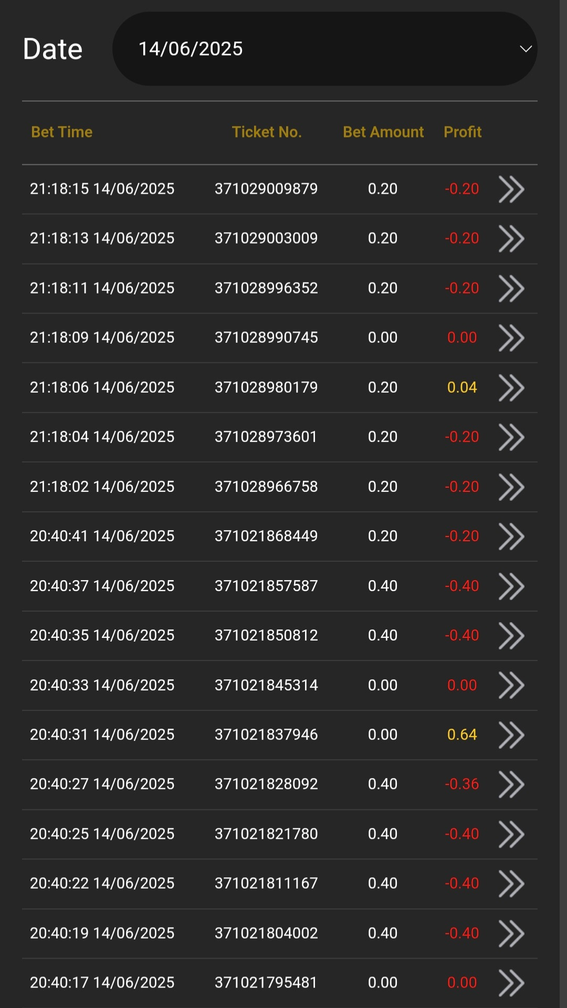This screenshot has height=1008, width=567.
Task: Click bet time 20:40:35 14/06/2025
Action: pyautogui.click(x=102, y=635)
